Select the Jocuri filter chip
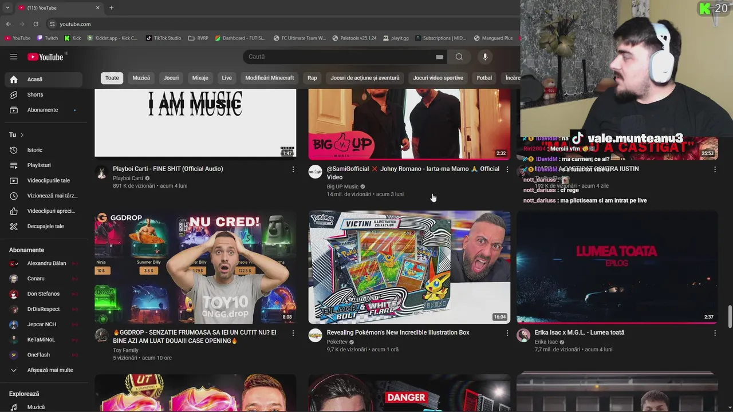This screenshot has width=733, height=412. (x=171, y=78)
